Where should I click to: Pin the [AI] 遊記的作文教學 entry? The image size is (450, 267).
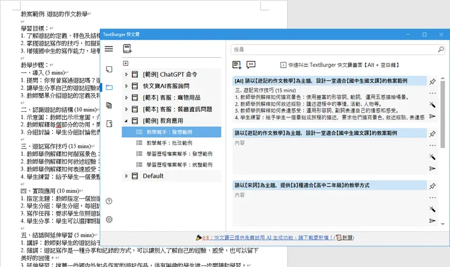click(432, 81)
